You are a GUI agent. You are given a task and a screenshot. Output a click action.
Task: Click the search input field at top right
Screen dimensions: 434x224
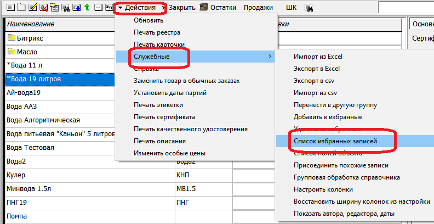[x=406, y=8]
